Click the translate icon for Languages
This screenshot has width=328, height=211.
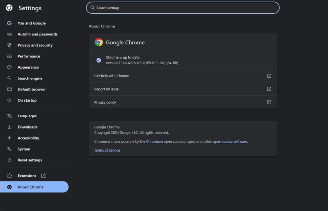click(x=9, y=116)
